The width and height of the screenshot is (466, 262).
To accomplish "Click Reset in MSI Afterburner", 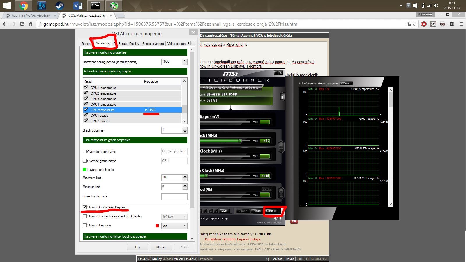I will 257,211.
